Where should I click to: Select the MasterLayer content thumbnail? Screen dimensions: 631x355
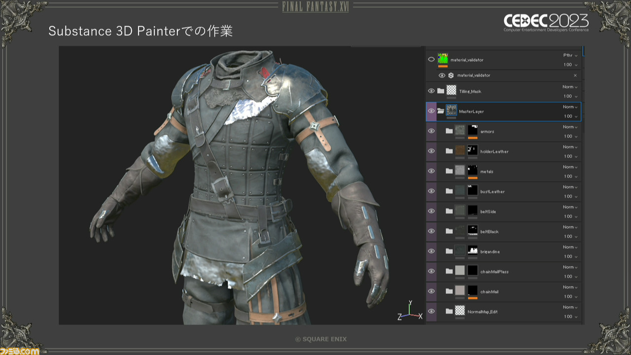(x=452, y=110)
